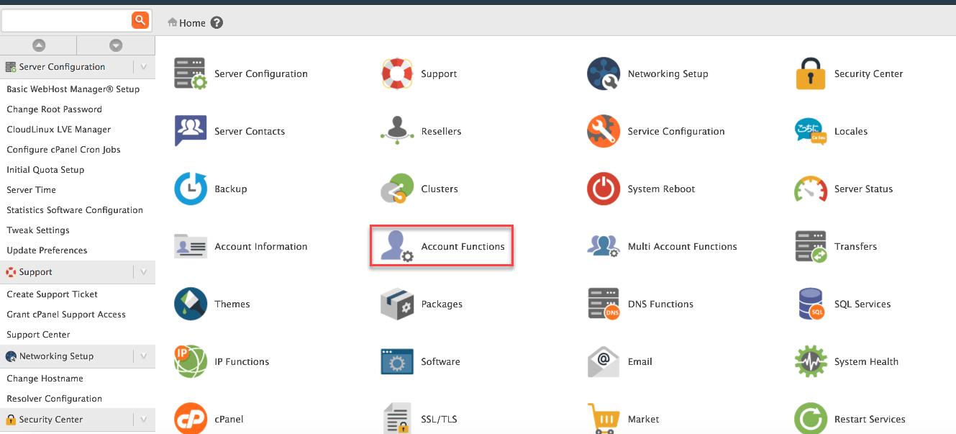The height and width of the screenshot is (434, 956).
Task: Open the System Health gear icon
Action: click(811, 361)
